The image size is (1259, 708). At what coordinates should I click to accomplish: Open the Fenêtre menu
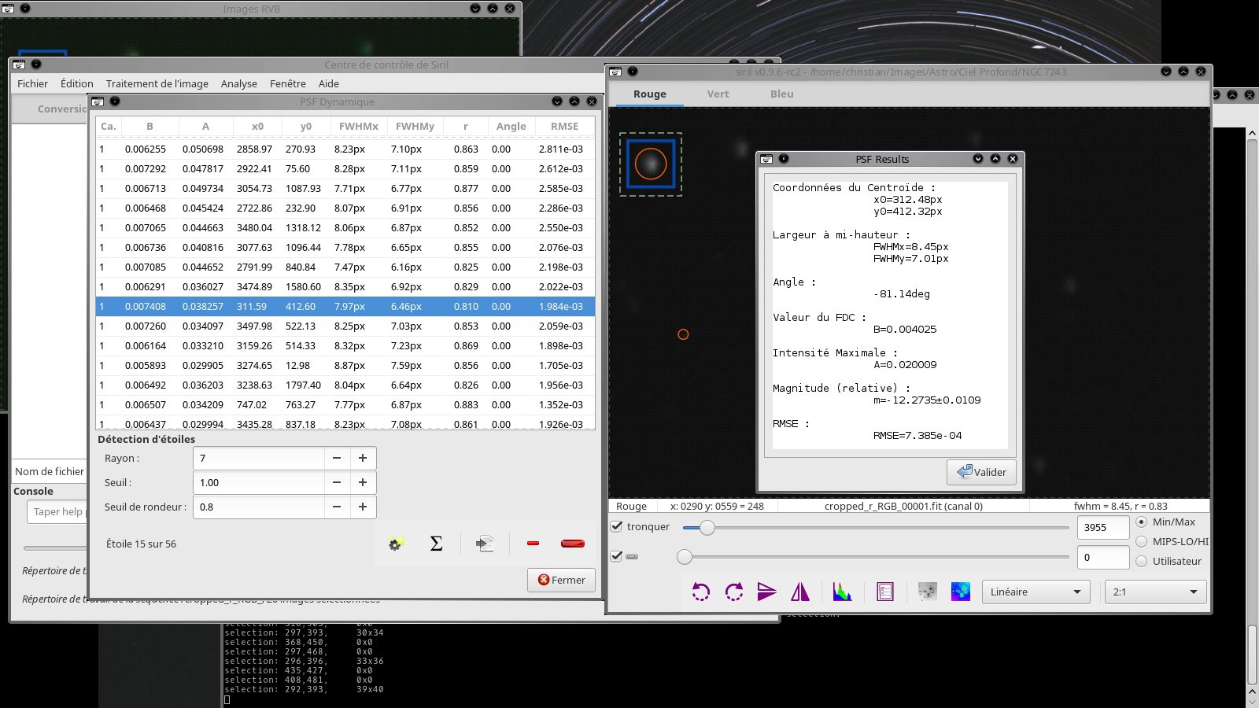[x=288, y=83]
